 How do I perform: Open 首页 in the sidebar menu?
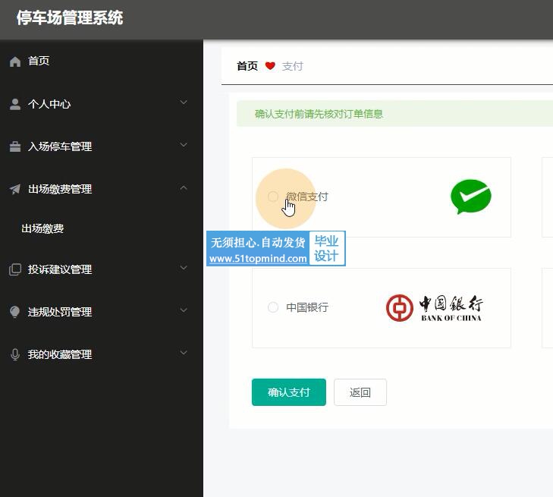pos(102,61)
